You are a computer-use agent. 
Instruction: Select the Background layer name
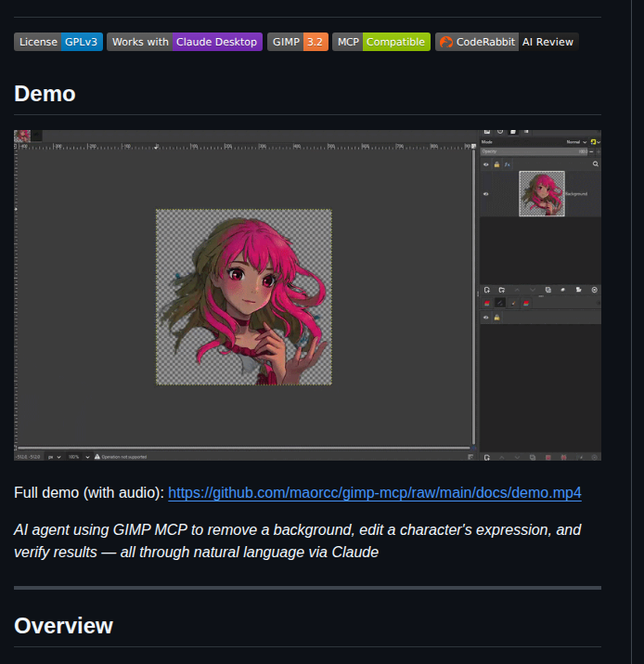pos(576,194)
